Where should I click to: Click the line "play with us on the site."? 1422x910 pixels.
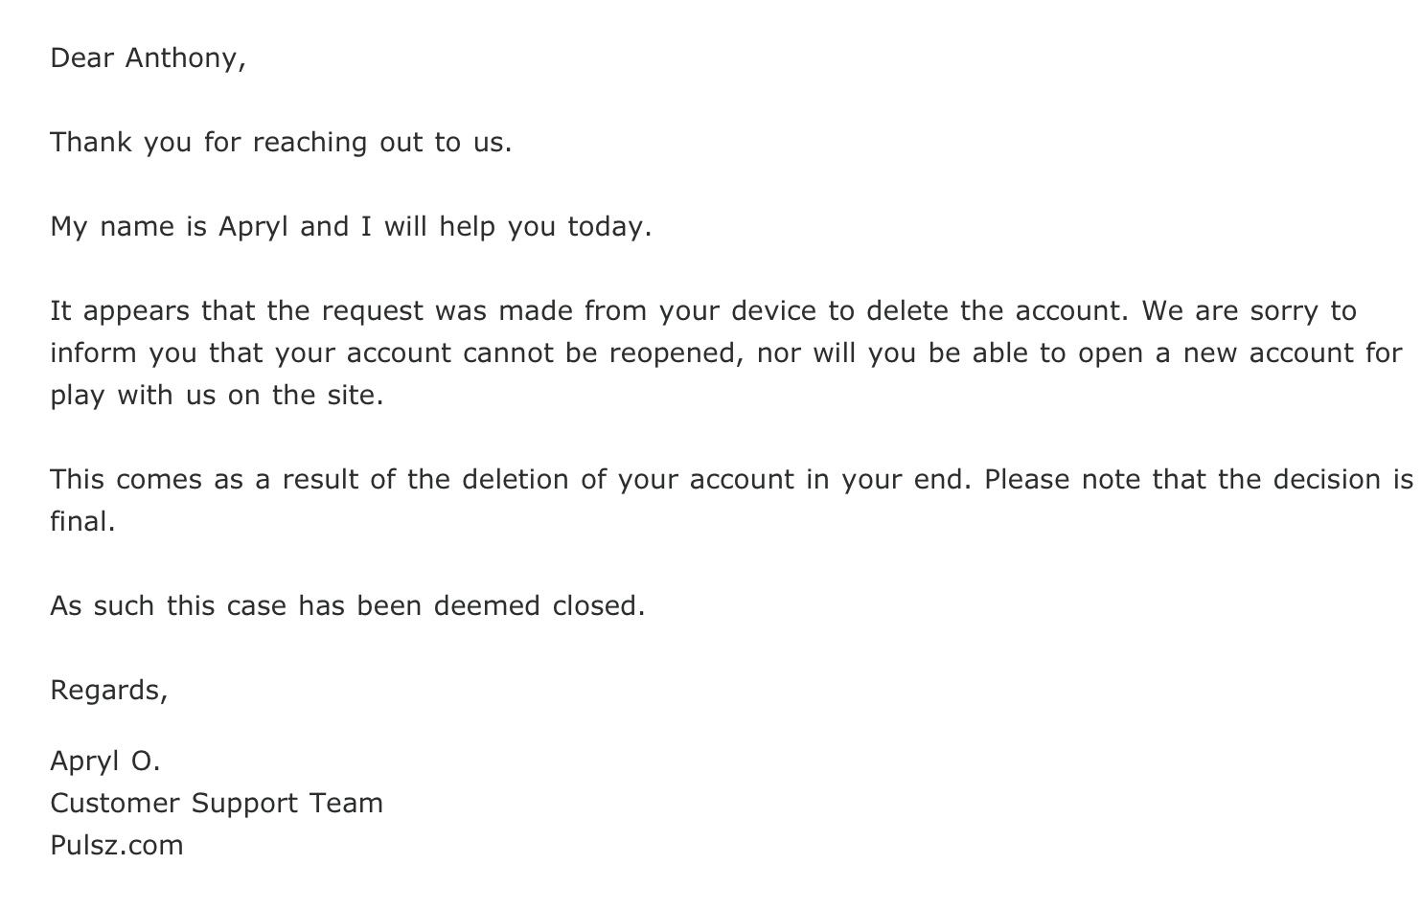217,396
